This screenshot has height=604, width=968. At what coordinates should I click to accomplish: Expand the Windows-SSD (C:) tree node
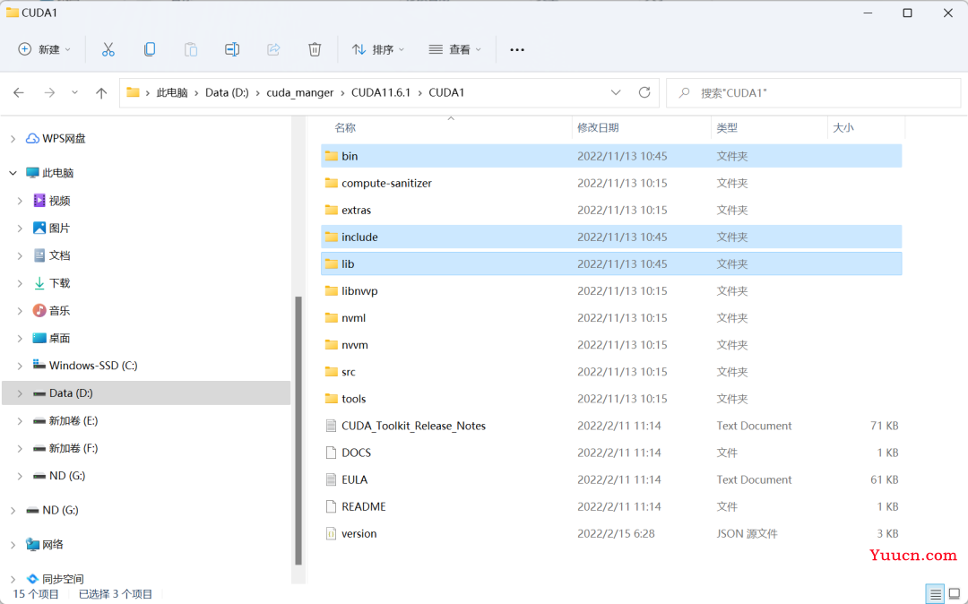pyautogui.click(x=20, y=366)
